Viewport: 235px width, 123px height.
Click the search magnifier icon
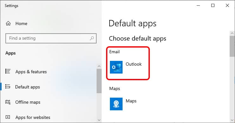tap(92, 38)
